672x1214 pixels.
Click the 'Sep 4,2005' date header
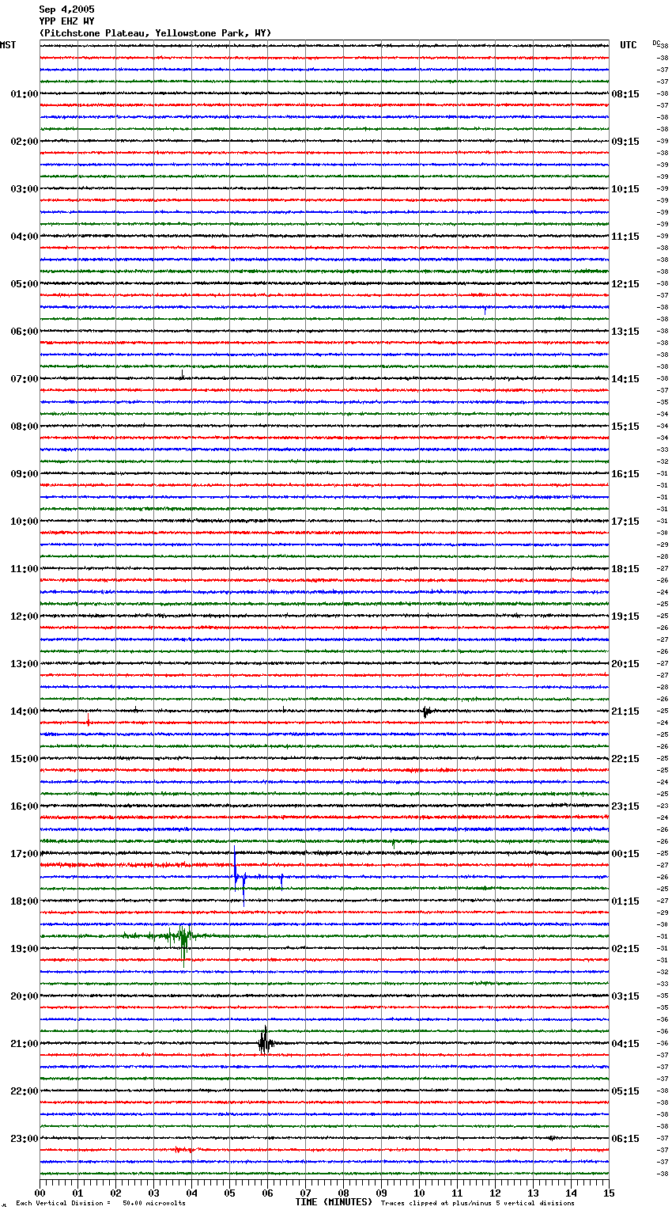66,9
